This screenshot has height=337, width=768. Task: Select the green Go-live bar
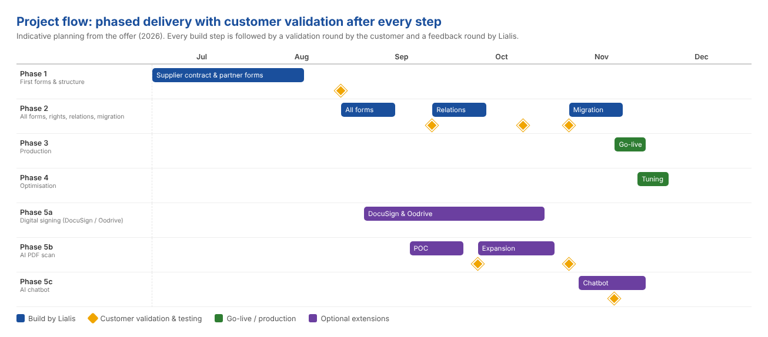pos(630,144)
